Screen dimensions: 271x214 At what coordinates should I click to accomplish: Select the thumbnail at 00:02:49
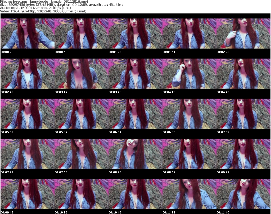[x=28, y=74]
